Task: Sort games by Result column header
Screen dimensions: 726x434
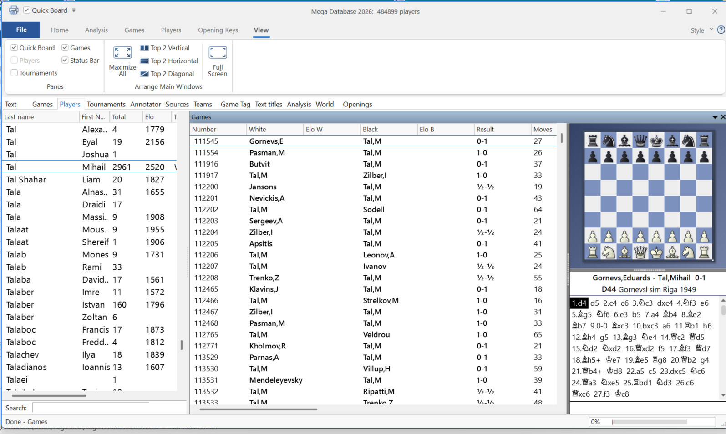Action: pos(502,129)
